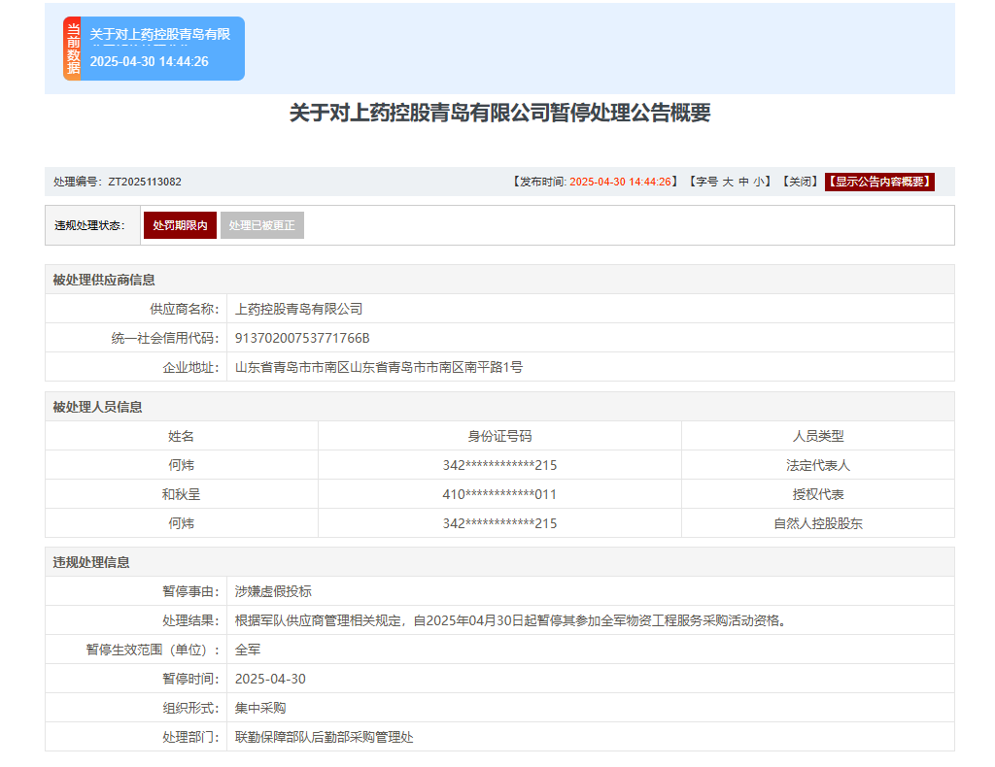Click the 处理编号 ZT2025113082 text
Screen dimensions: 995x767
[x=118, y=182]
